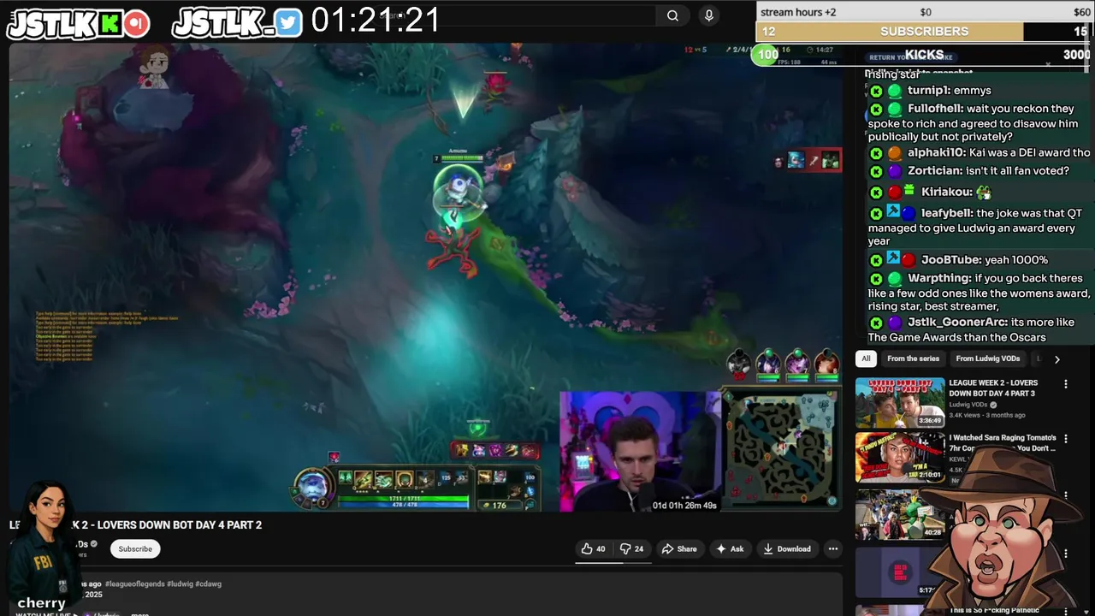
Task: Open options for Sara Raging Tomato video
Action: click(x=1065, y=440)
